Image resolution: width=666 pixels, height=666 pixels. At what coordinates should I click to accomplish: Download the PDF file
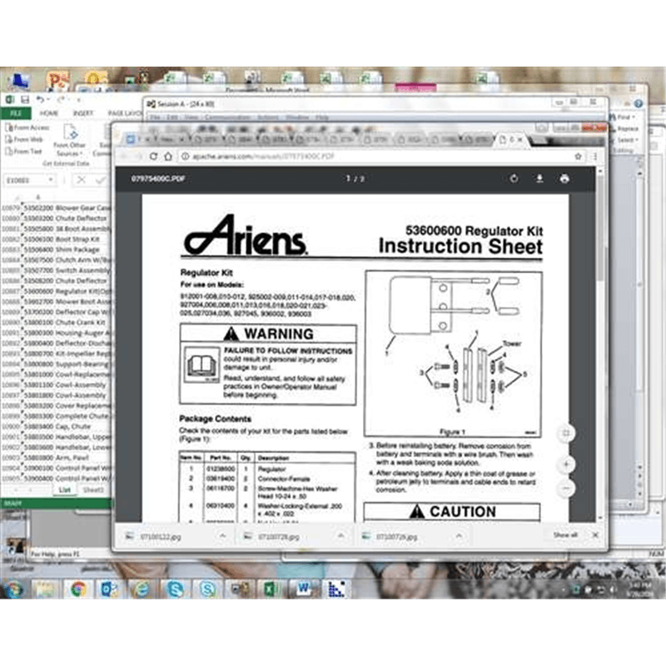coord(539,179)
